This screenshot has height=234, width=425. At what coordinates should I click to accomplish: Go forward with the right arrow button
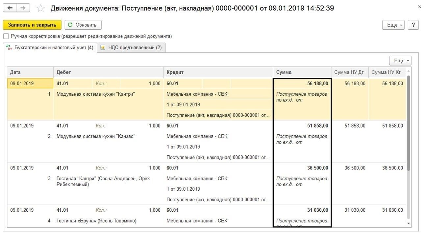(23, 8)
